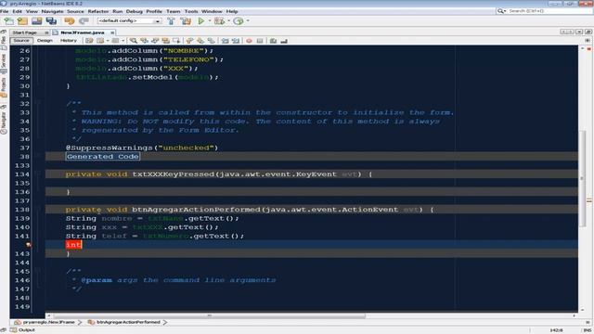594x334 pixels.
Task: Close the Start Page tab
Action: point(46,33)
